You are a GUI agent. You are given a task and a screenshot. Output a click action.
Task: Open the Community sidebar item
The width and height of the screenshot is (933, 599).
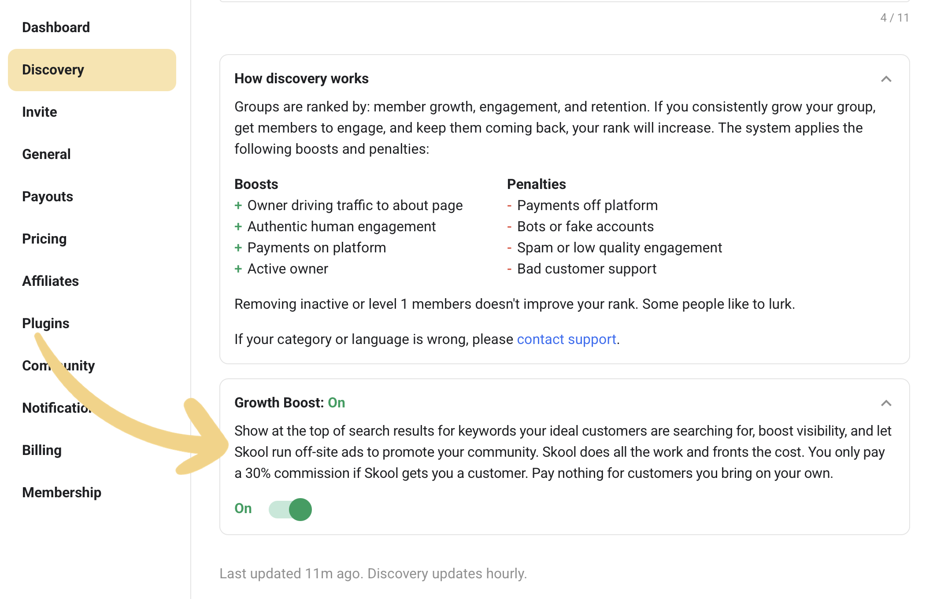(x=59, y=366)
